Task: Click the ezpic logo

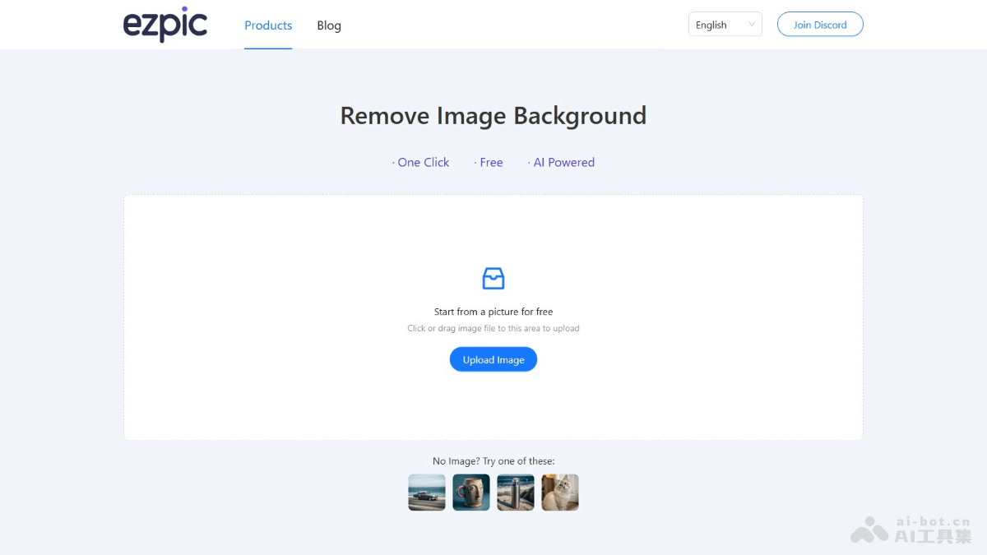Action: [164, 25]
